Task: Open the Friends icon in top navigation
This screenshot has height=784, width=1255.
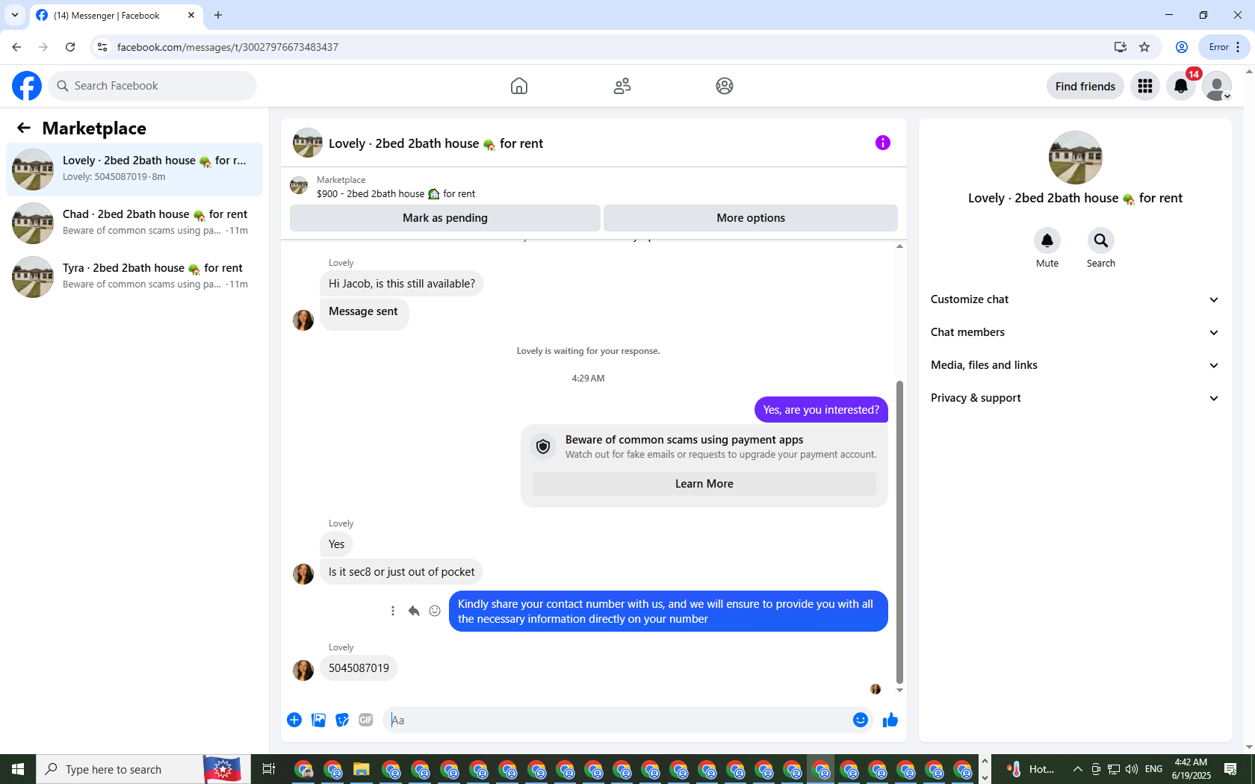Action: [622, 86]
